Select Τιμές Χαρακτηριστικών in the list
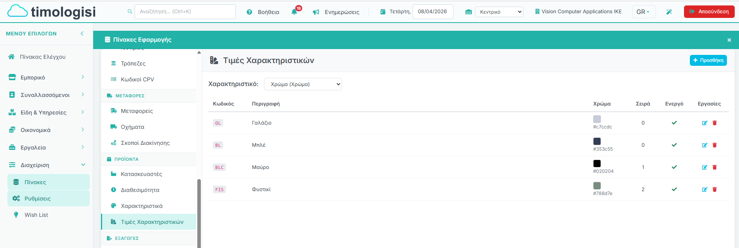The image size is (739, 248). (149, 222)
